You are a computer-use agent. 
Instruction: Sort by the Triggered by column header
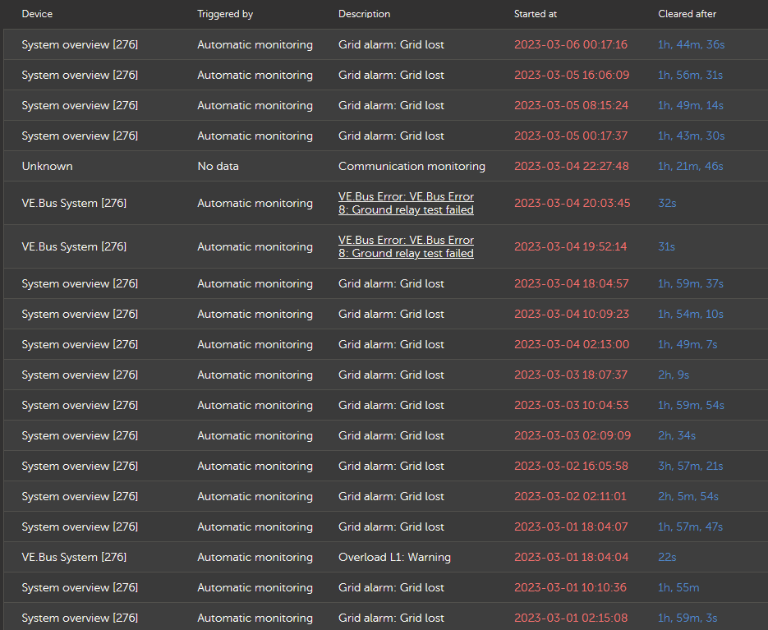point(225,14)
